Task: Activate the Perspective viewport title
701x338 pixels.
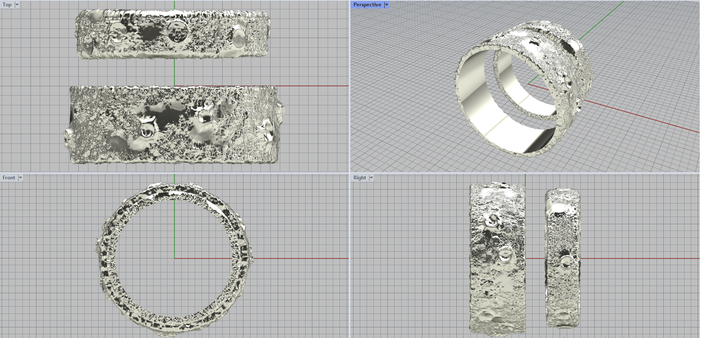Action: point(367,5)
